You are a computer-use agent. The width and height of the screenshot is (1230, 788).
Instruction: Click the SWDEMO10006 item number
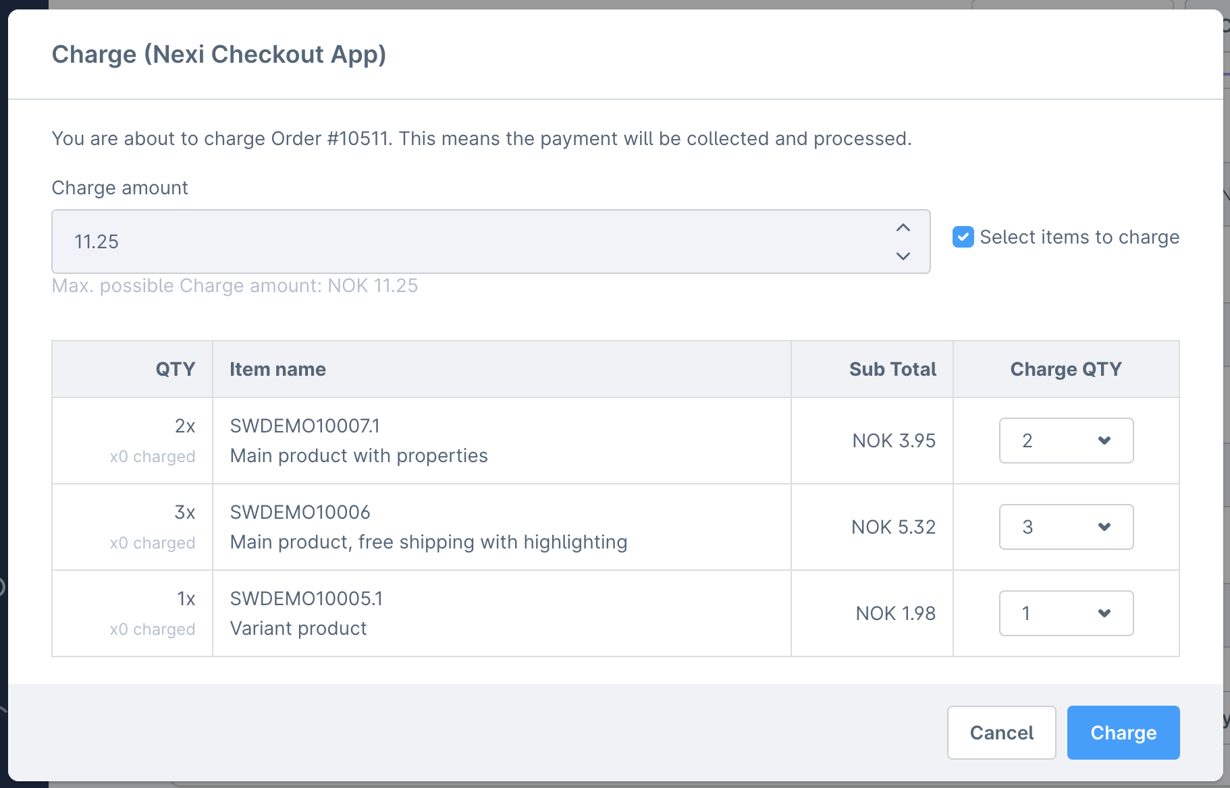pyautogui.click(x=300, y=512)
